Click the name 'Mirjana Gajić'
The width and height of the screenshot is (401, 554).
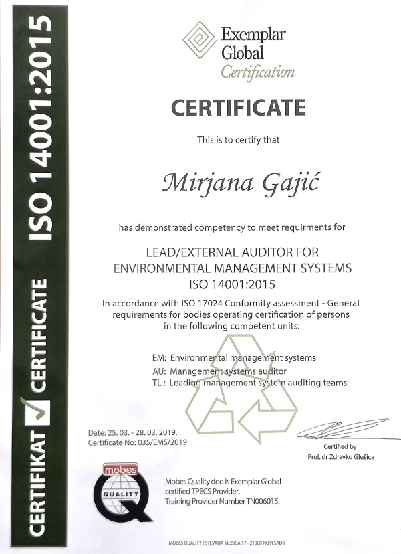click(x=241, y=184)
